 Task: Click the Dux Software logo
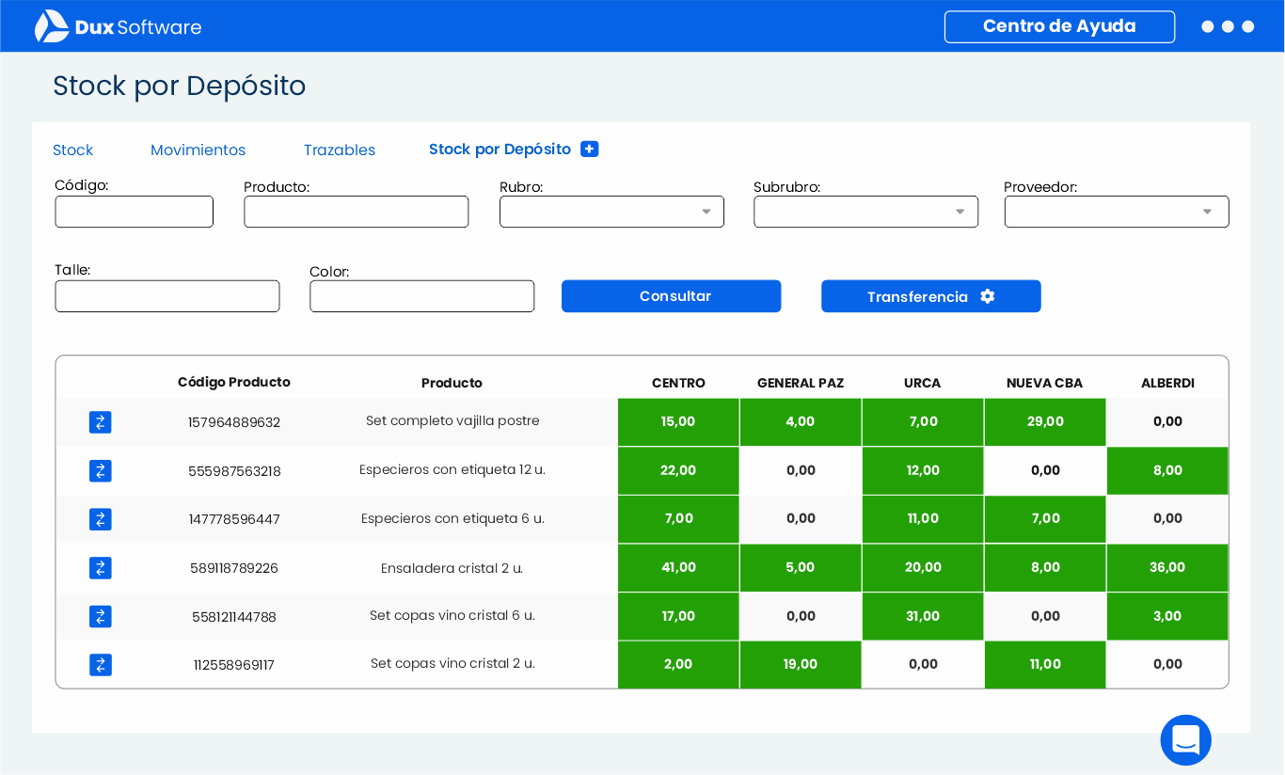(x=118, y=25)
